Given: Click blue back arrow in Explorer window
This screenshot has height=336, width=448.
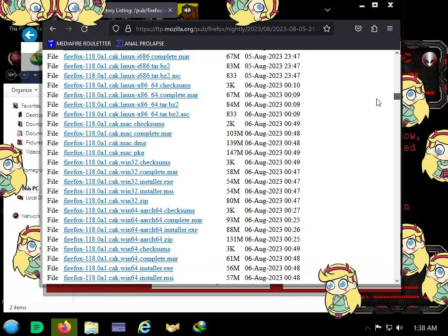Looking at the screenshot, I should (x=30, y=35).
